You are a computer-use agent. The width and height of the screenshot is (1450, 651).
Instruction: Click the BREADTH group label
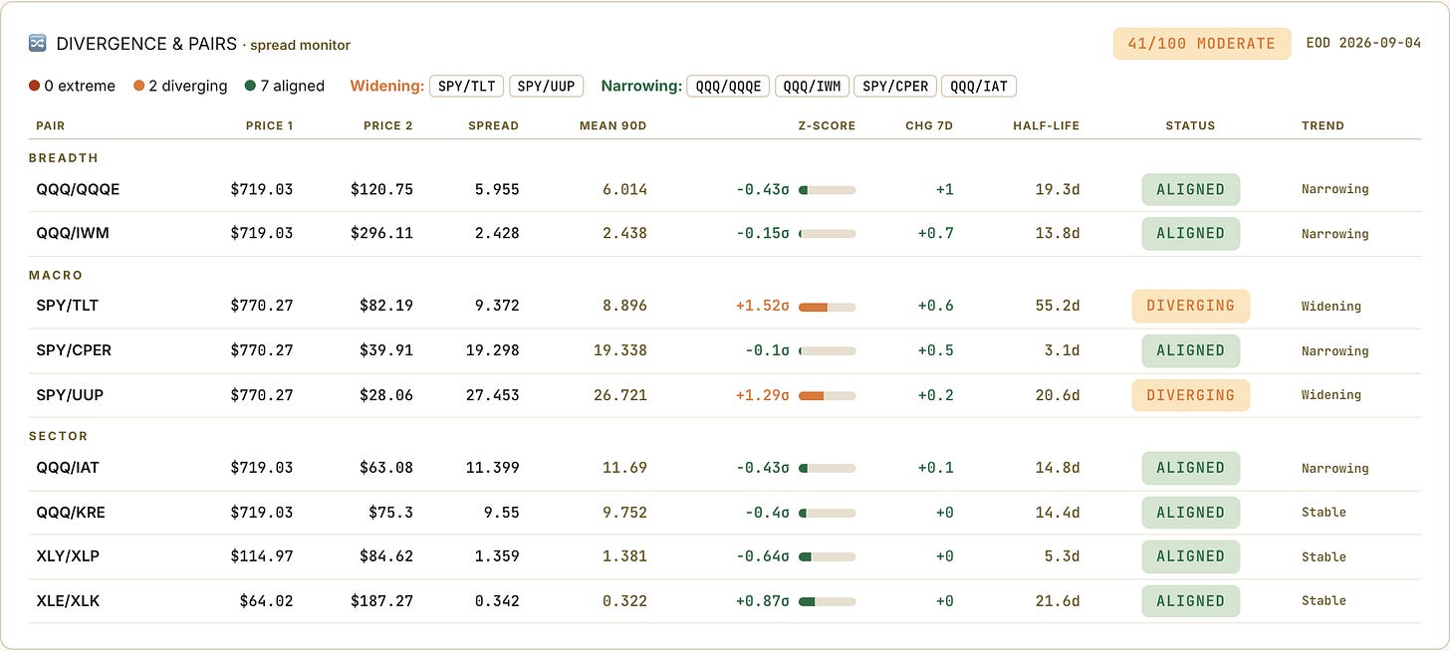coord(64,157)
